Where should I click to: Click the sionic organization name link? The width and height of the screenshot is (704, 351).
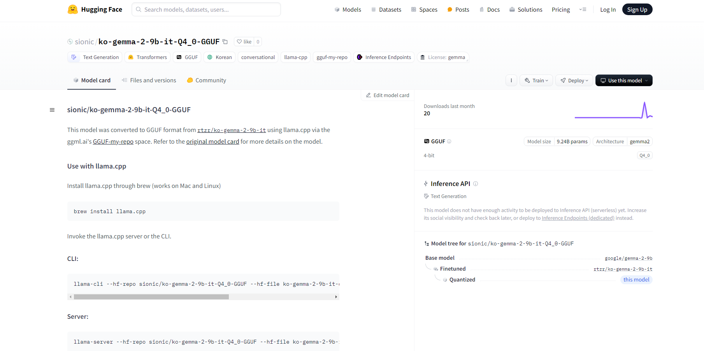pos(84,42)
